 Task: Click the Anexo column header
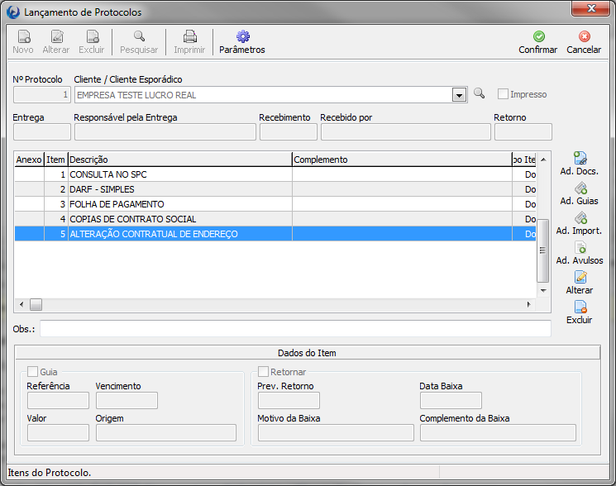coord(29,160)
